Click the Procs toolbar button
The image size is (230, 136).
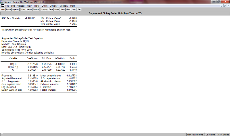[x=9, y=9]
